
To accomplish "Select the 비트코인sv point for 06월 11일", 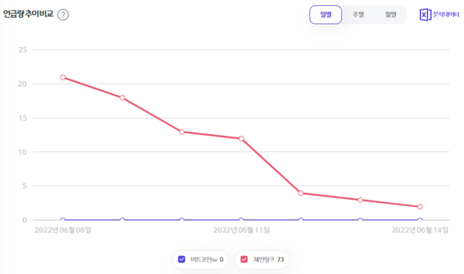I will (241, 220).
